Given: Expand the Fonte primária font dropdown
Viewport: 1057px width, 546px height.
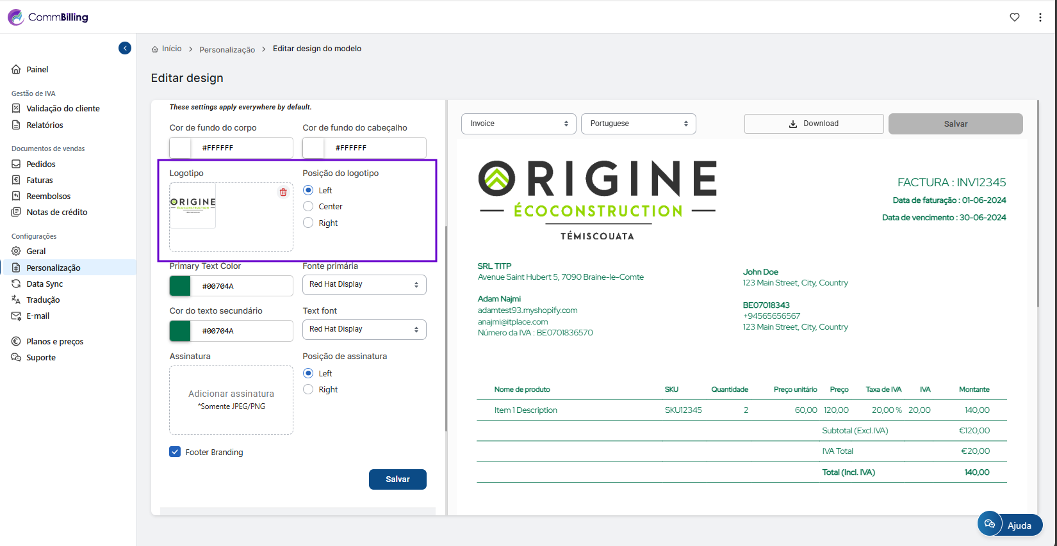Looking at the screenshot, I should pyautogui.click(x=364, y=284).
